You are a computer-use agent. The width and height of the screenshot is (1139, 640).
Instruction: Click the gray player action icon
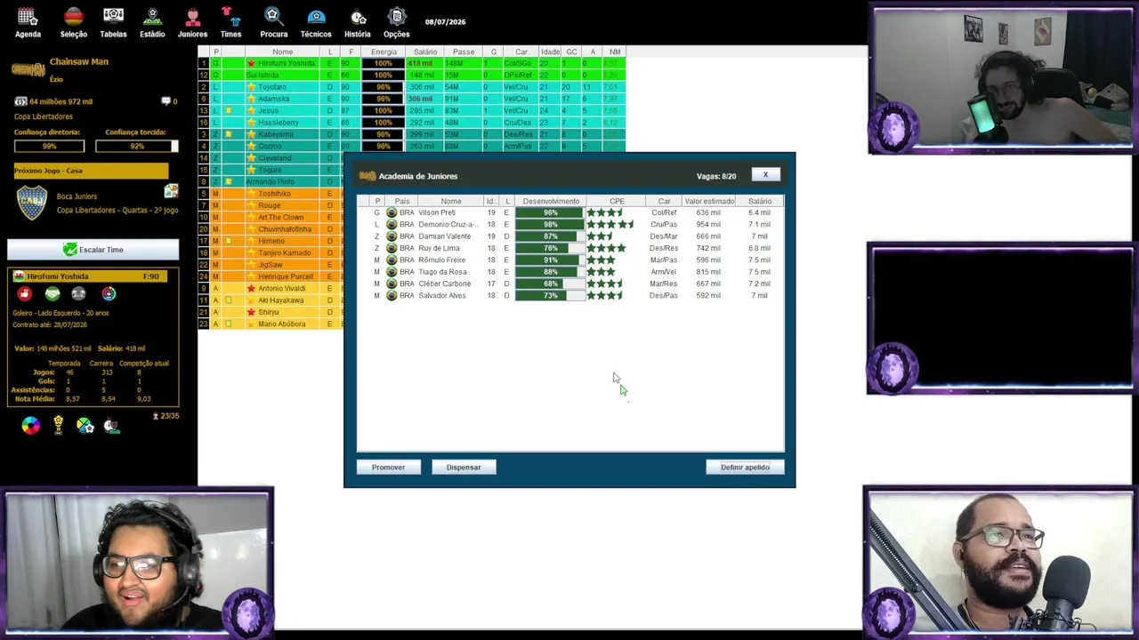(x=79, y=293)
